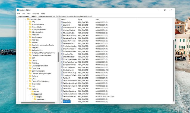Expand the CloudStore key
Image resolution: width=190 pixels, height=113 pixels.
pos(28,68)
